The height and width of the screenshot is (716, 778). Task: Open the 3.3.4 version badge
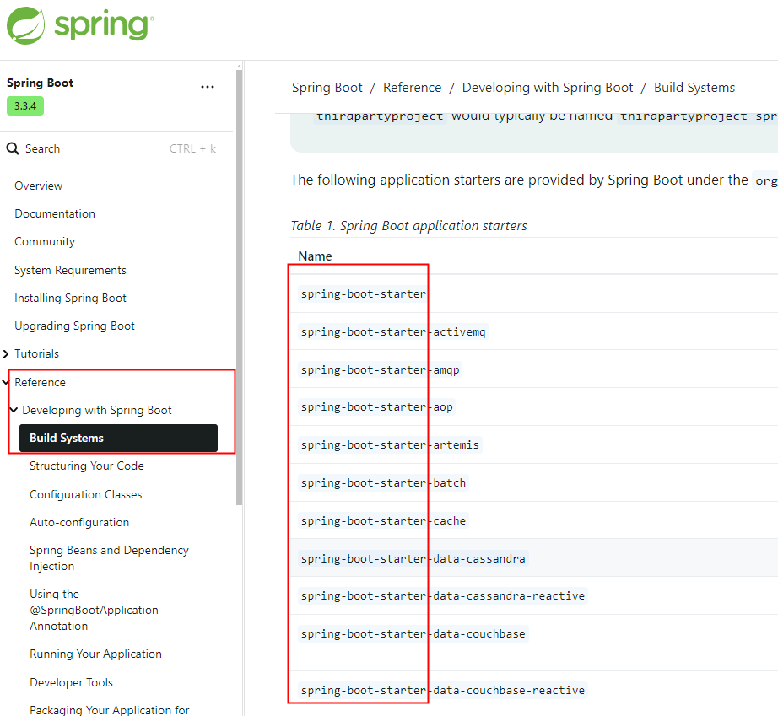point(25,106)
